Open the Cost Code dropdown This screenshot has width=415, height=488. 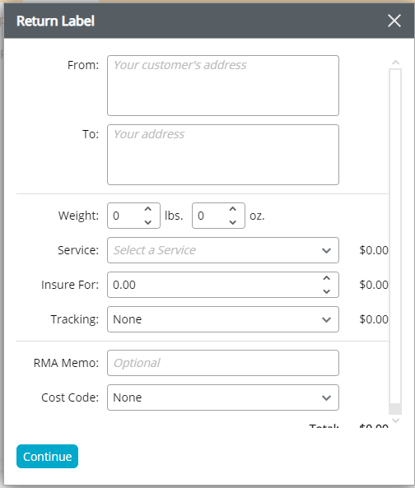223,397
